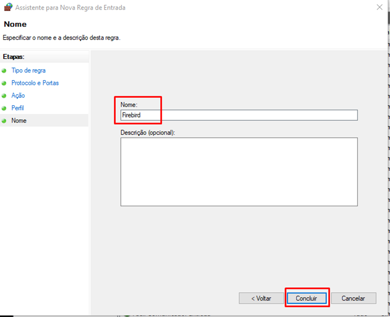Click into the Nome input field
Screen dimensions: 390x317
[x=239, y=115]
